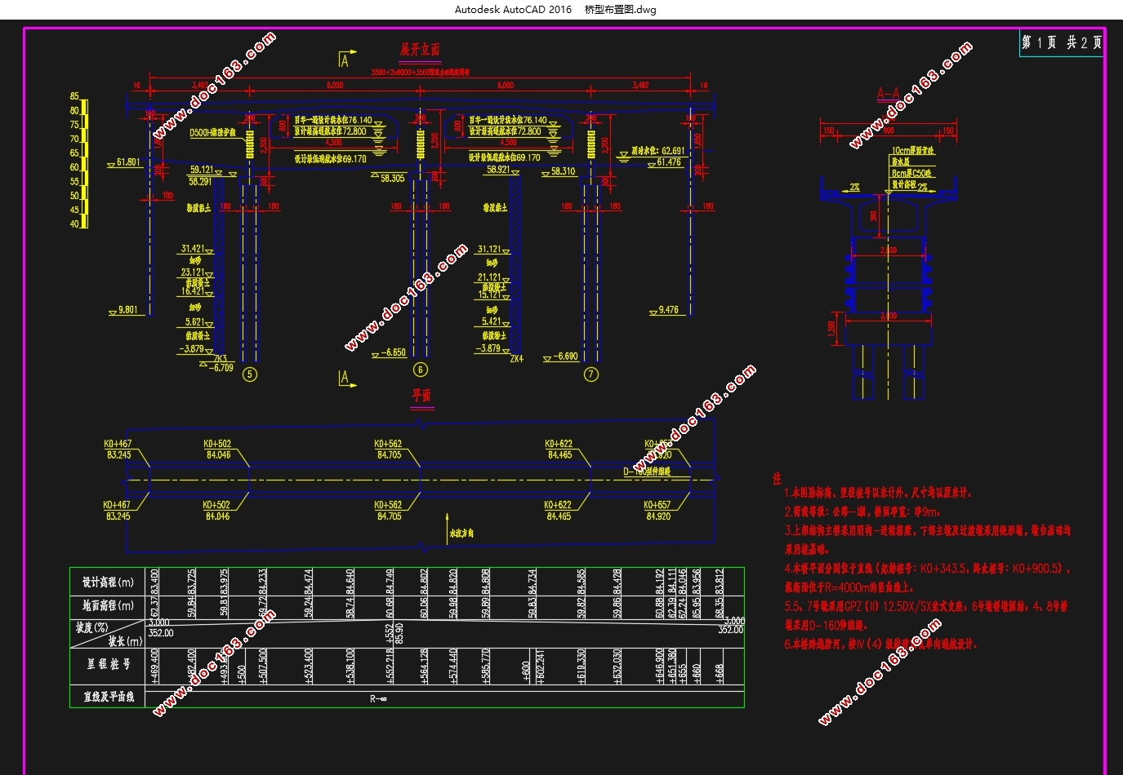Click the right 6,000 span dimension

(x=506, y=85)
